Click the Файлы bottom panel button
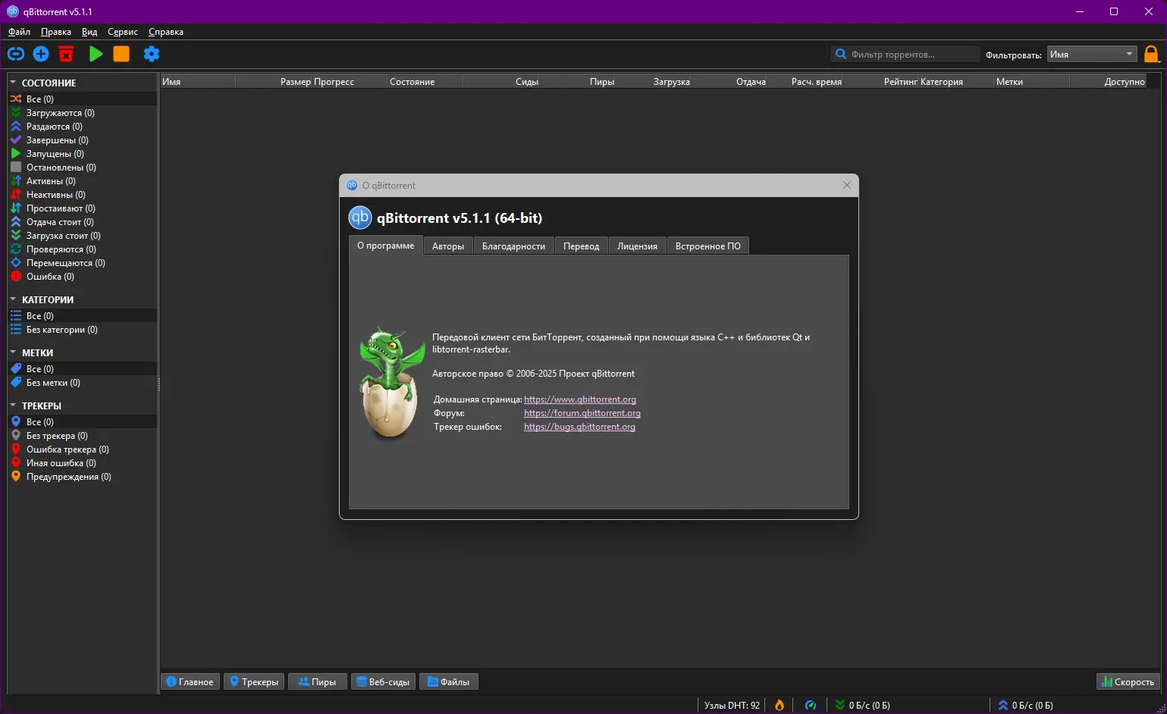This screenshot has height=714, width=1167. 449,682
